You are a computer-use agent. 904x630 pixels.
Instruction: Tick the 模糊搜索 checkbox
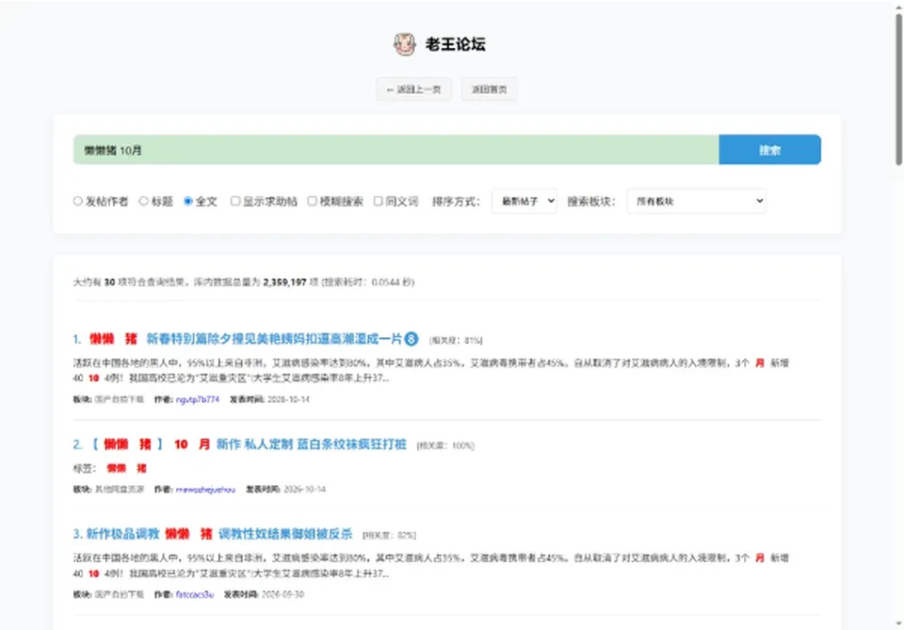coord(312,202)
